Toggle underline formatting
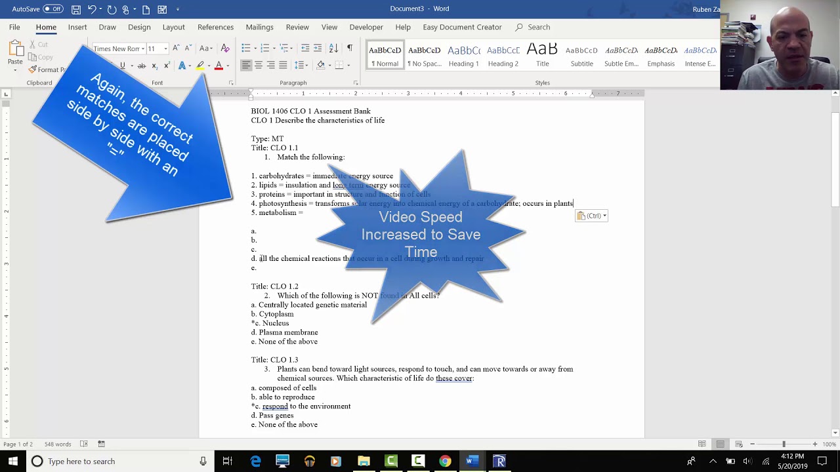The height and width of the screenshot is (472, 840). point(123,66)
